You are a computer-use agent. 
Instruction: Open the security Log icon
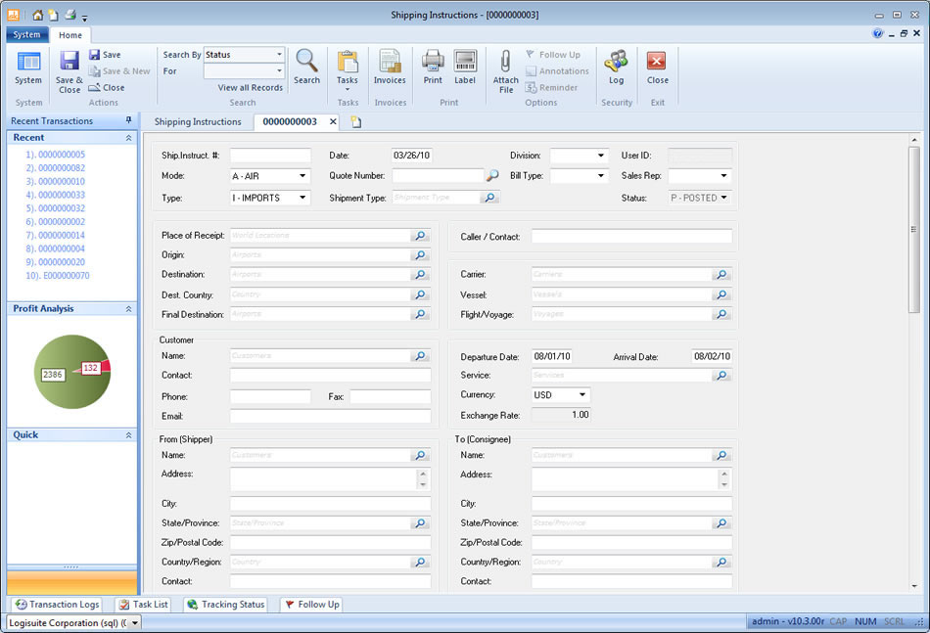pos(616,63)
